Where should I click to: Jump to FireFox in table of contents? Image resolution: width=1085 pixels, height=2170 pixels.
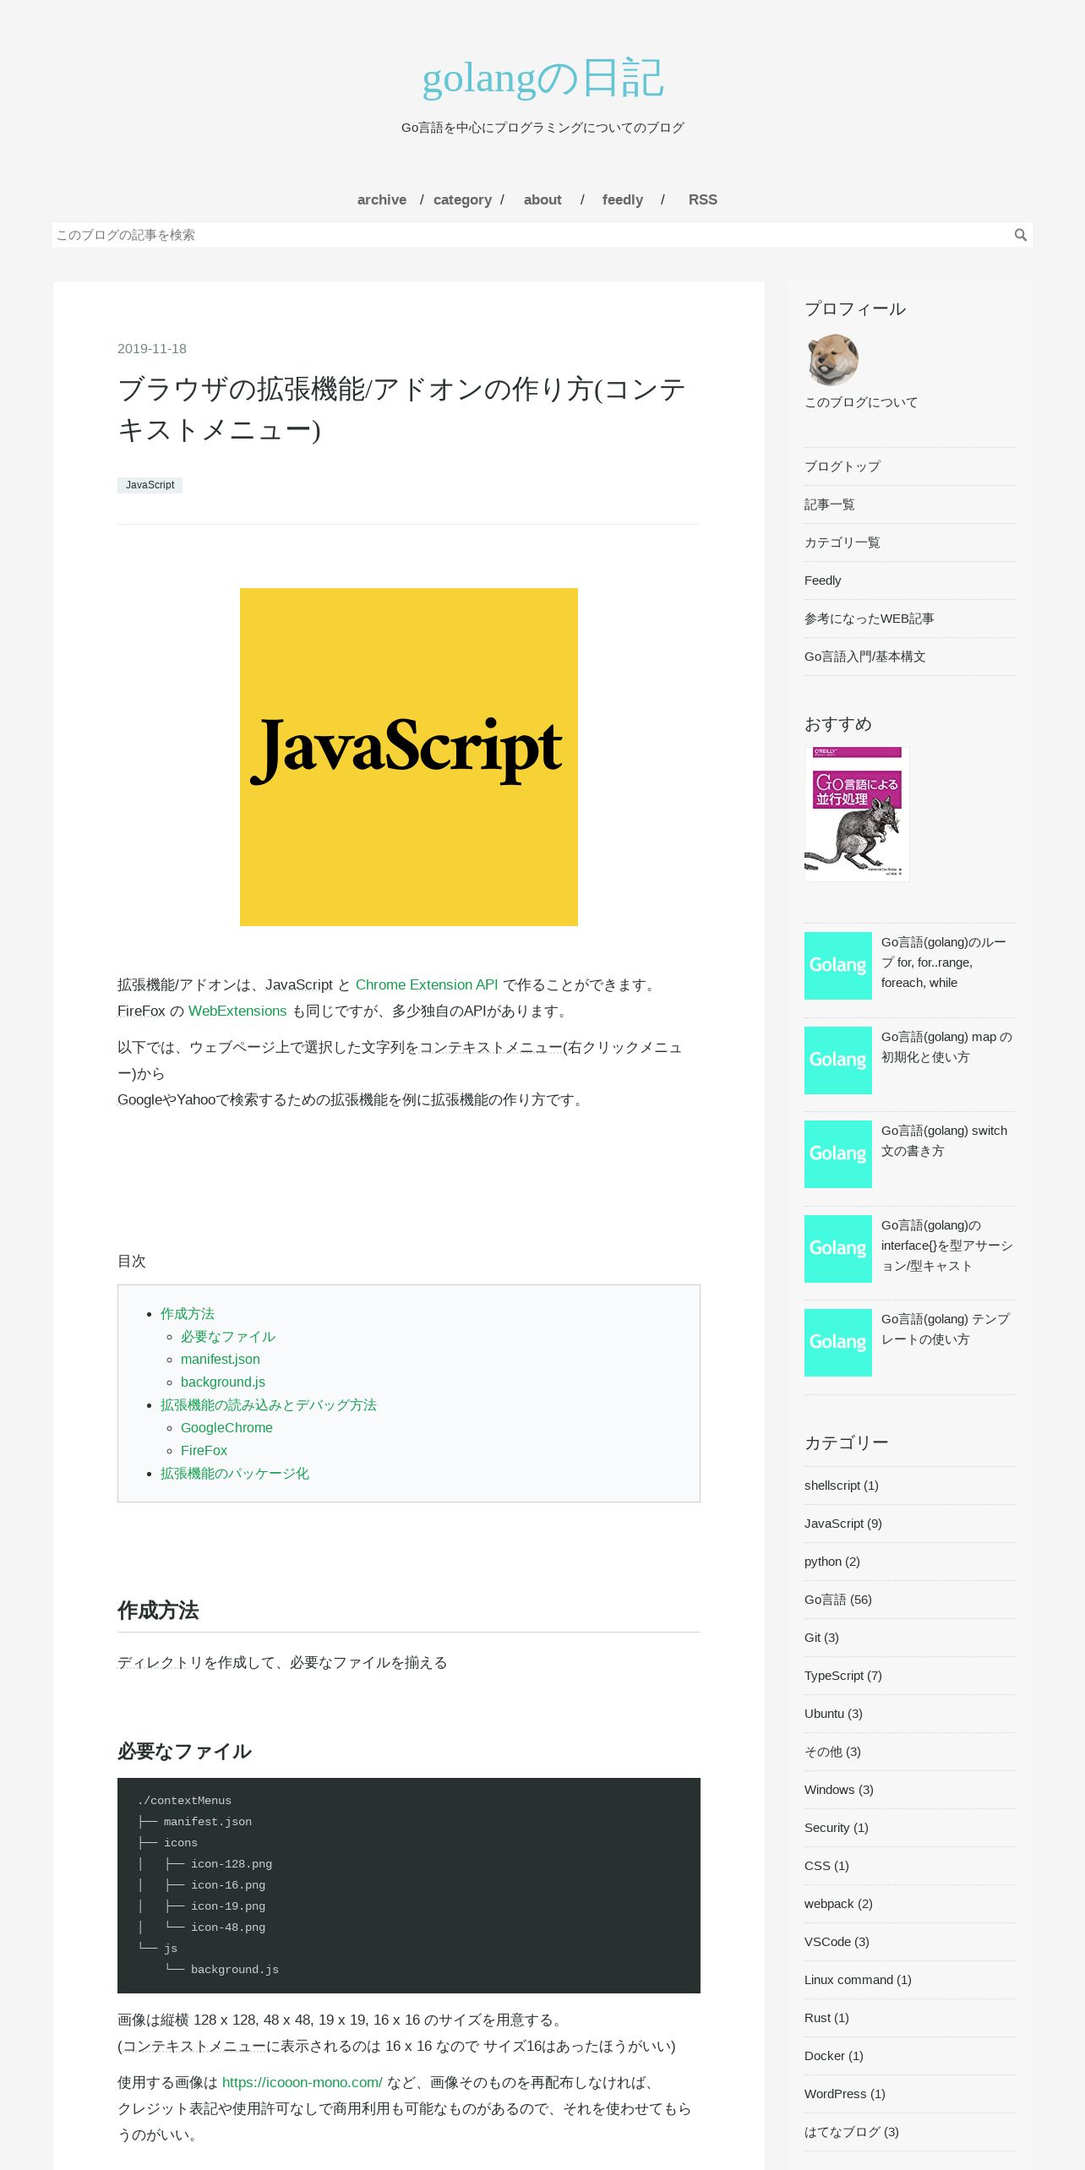pyautogui.click(x=204, y=1450)
